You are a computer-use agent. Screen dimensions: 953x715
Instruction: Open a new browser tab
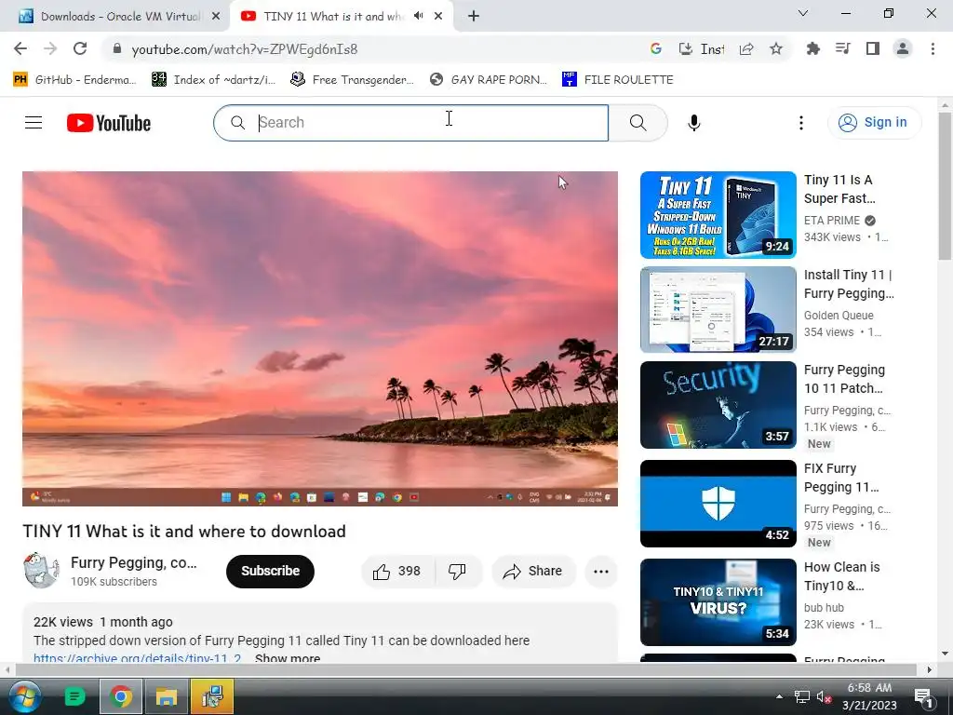point(474,17)
